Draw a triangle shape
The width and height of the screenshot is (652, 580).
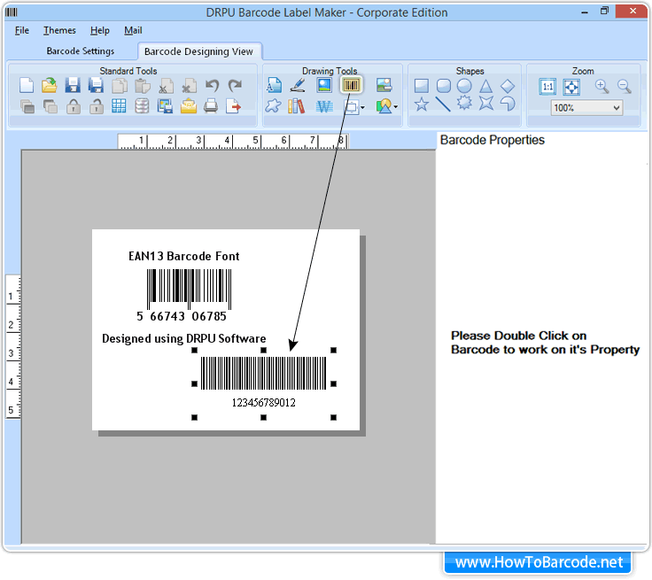[x=485, y=86]
